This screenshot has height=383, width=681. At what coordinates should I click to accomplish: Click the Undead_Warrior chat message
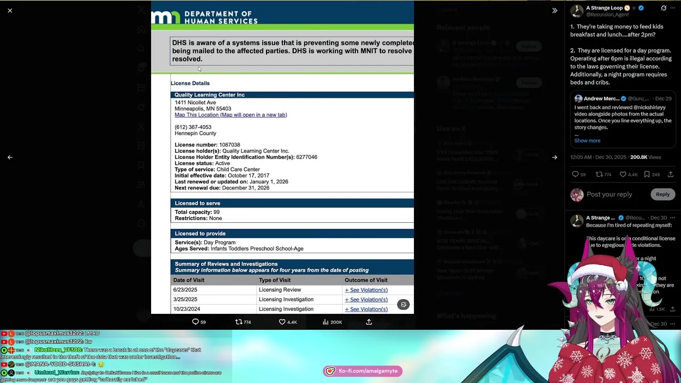tap(112, 376)
